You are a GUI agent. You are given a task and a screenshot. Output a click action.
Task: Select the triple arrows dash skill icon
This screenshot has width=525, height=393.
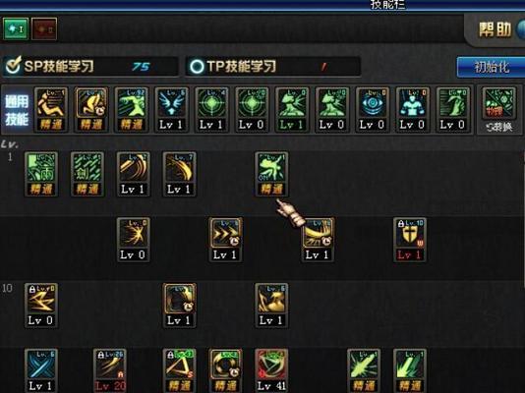[225, 240]
